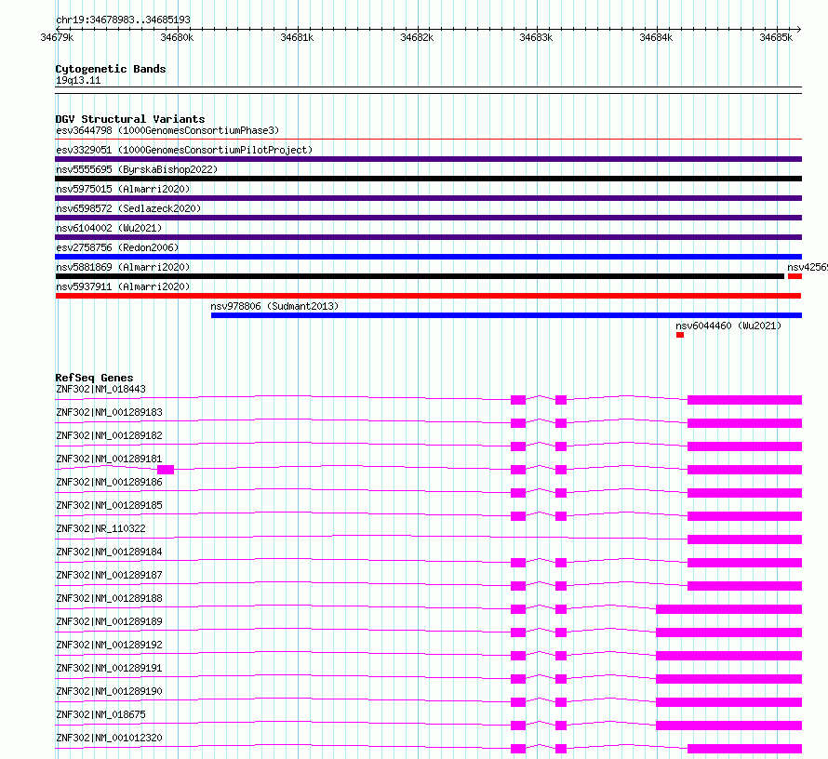Open transcript ZNF302|NM_001289181 label

(109, 459)
